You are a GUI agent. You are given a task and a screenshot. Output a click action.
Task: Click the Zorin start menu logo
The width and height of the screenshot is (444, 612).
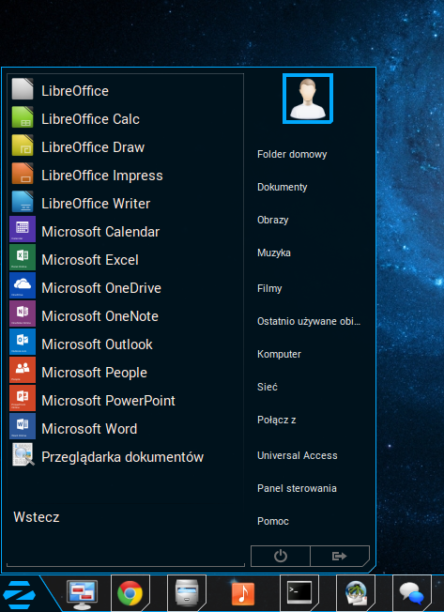coord(19,595)
